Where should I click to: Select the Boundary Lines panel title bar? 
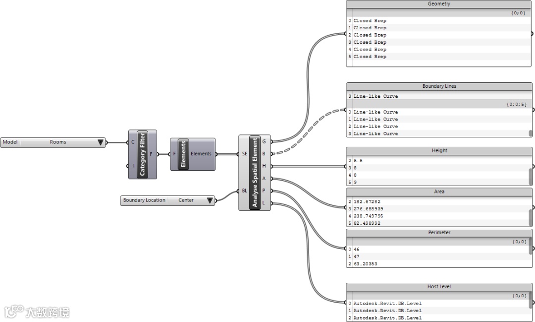tap(439, 86)
